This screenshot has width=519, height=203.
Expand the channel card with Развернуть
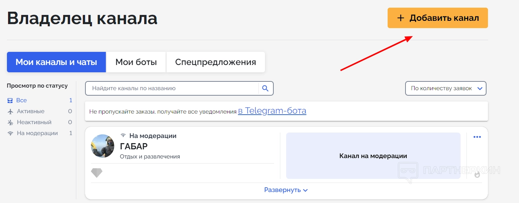point(286,190)
